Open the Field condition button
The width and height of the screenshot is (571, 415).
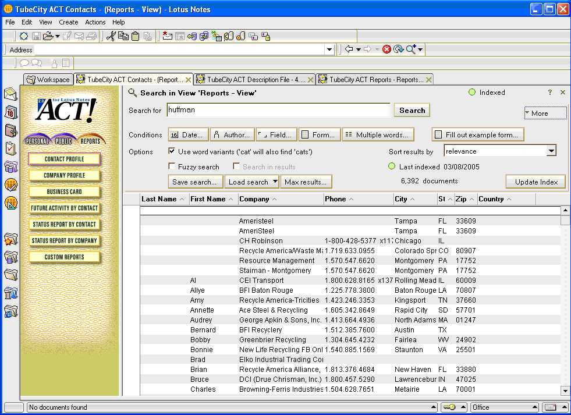coord(276,134)
